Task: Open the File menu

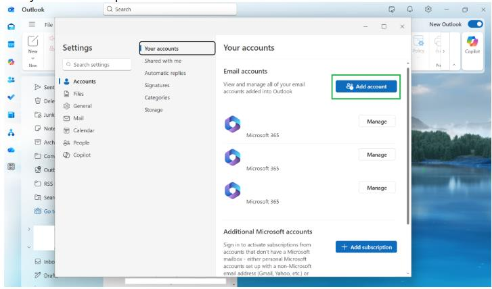Action: click(x=49, y=25)
